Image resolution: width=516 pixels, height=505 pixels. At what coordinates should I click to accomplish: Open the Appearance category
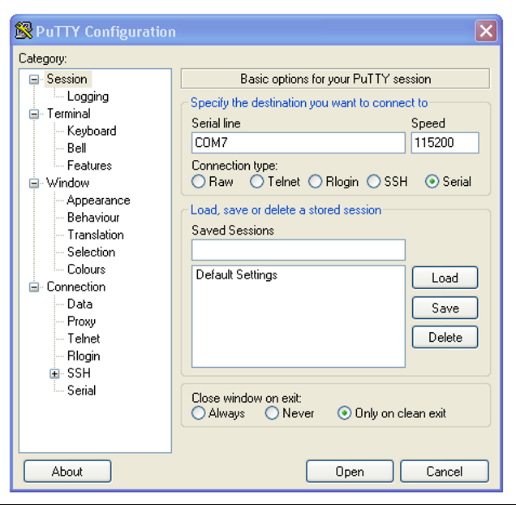click(x=98, y=201)
